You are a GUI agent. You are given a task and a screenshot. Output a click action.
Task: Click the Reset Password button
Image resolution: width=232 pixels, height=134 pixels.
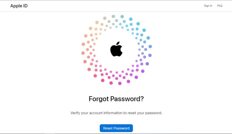click(x=116, y=128)
